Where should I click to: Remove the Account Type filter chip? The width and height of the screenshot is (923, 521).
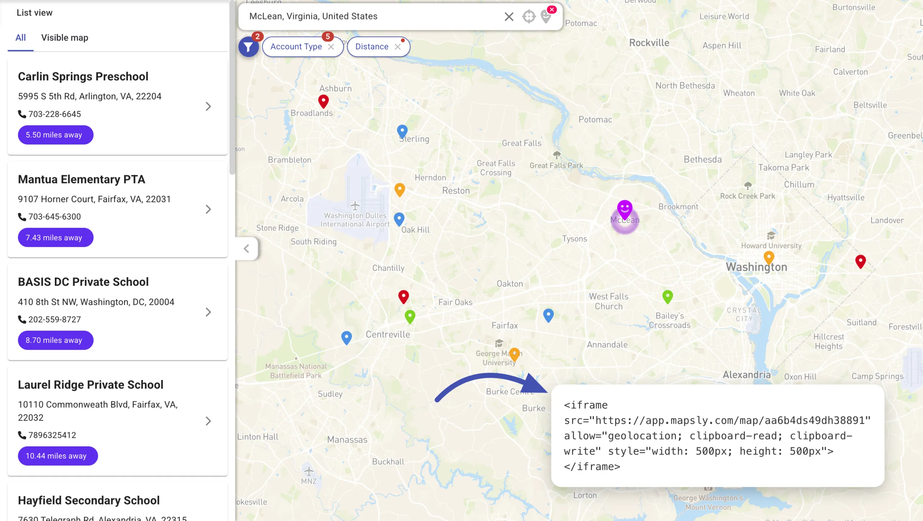click(331, 47)
